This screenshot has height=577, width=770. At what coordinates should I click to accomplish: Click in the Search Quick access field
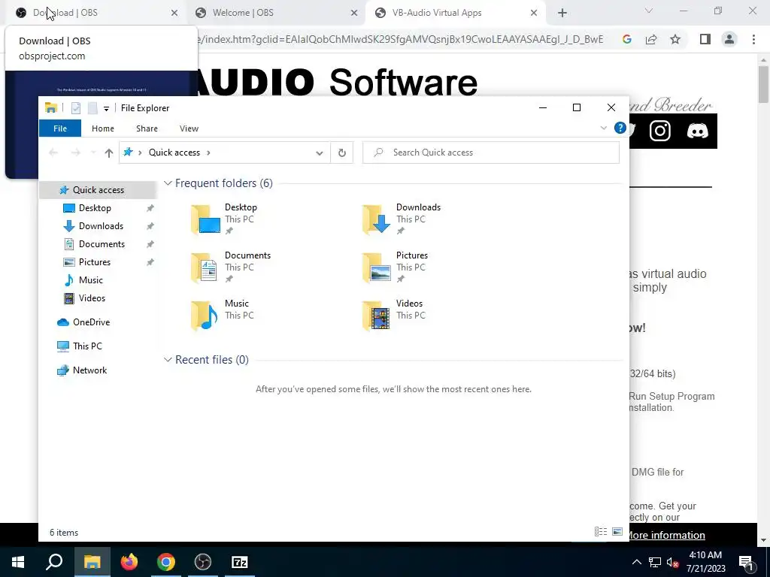[491, 153]
